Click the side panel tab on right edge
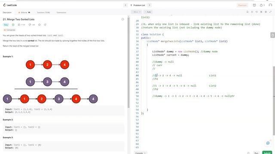Screen dimensions: 275x154 [x=272, y=35]
